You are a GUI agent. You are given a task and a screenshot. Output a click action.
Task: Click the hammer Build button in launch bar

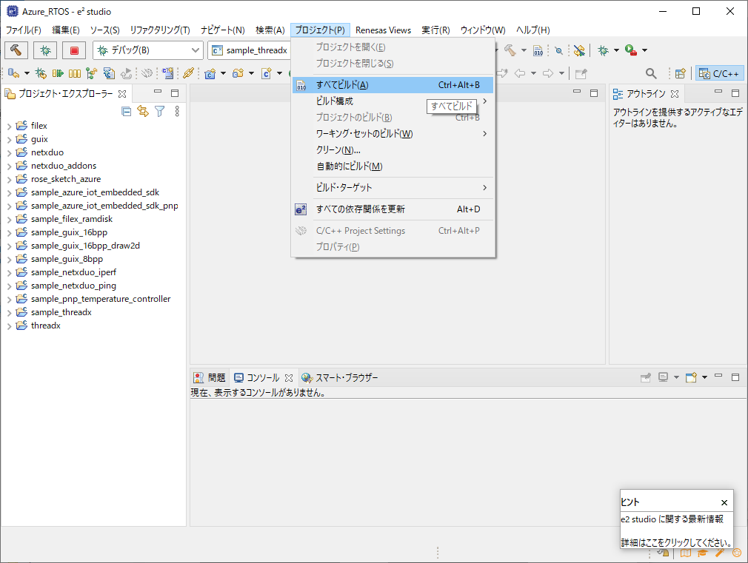[16, 50]
